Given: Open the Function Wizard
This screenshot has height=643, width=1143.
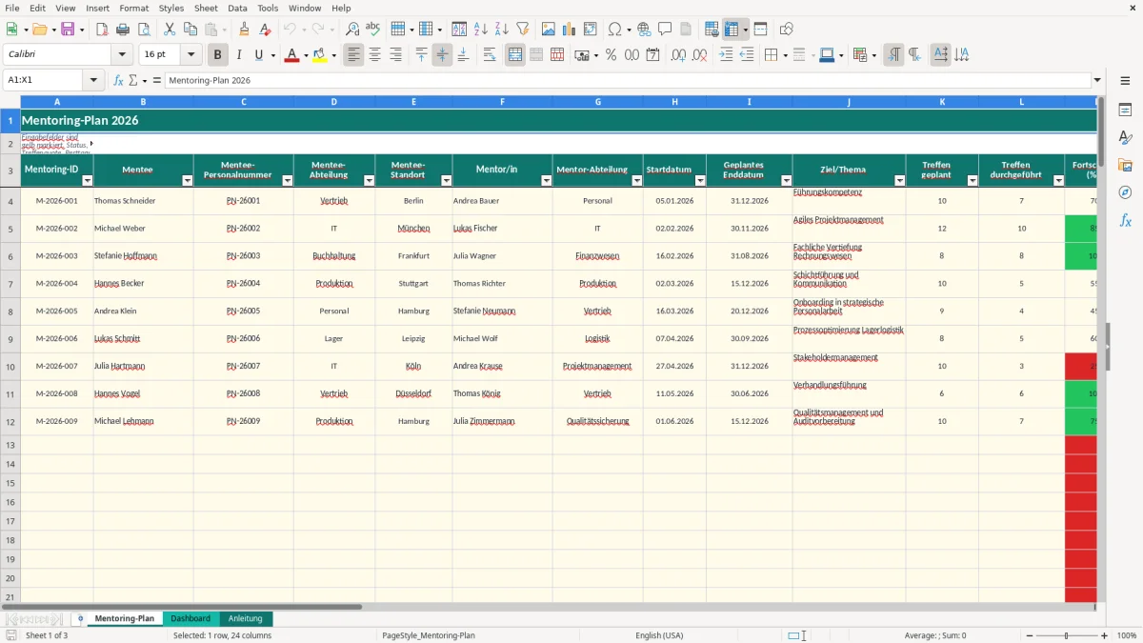Looking at the screenshot, I should click(x=118, y=80).
